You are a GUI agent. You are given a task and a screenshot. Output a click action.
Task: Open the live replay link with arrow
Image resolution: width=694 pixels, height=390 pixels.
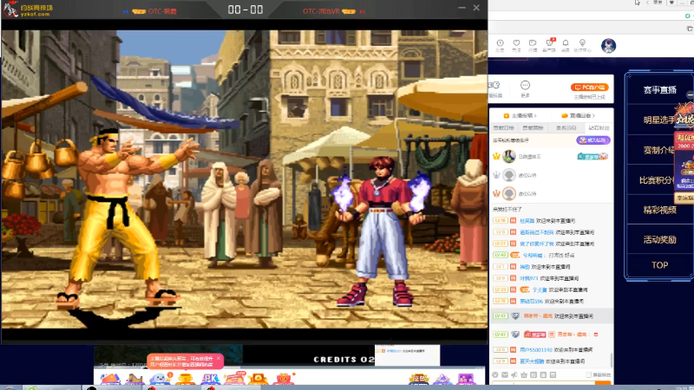(x=578, y=115)
